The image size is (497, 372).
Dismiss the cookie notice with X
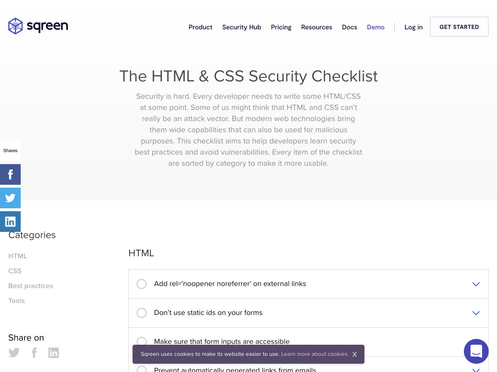tap(355, 355)
